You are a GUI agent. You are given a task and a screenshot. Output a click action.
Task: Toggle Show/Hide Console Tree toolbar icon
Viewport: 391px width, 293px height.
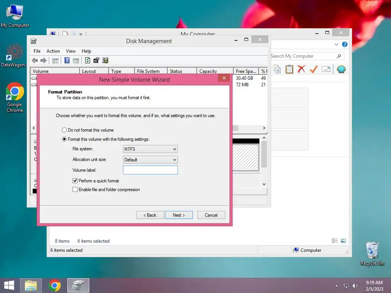(55, 61)
